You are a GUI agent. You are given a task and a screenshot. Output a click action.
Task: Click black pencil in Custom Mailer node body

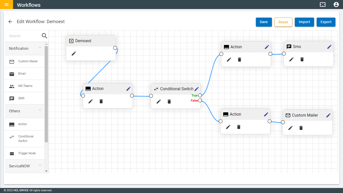pos(291,128)
